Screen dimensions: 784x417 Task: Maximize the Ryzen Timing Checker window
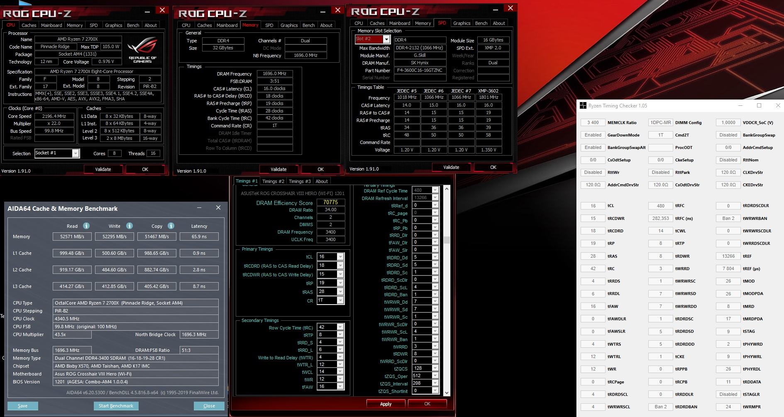click(x=759, y=106)
